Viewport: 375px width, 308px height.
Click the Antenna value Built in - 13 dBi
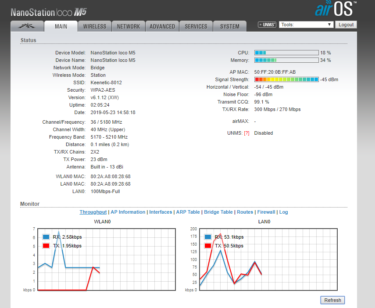coord(107,167)
